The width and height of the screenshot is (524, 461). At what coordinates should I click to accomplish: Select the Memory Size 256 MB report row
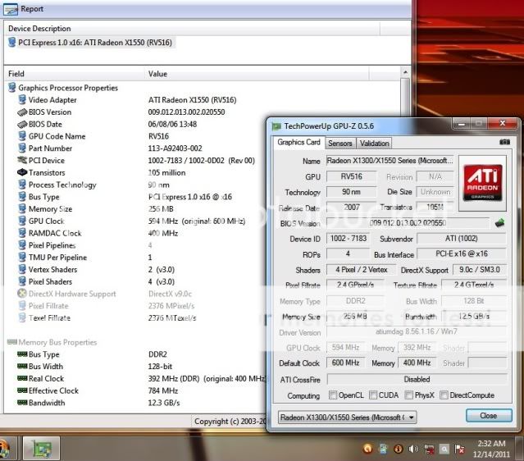(x=96, y=209)
